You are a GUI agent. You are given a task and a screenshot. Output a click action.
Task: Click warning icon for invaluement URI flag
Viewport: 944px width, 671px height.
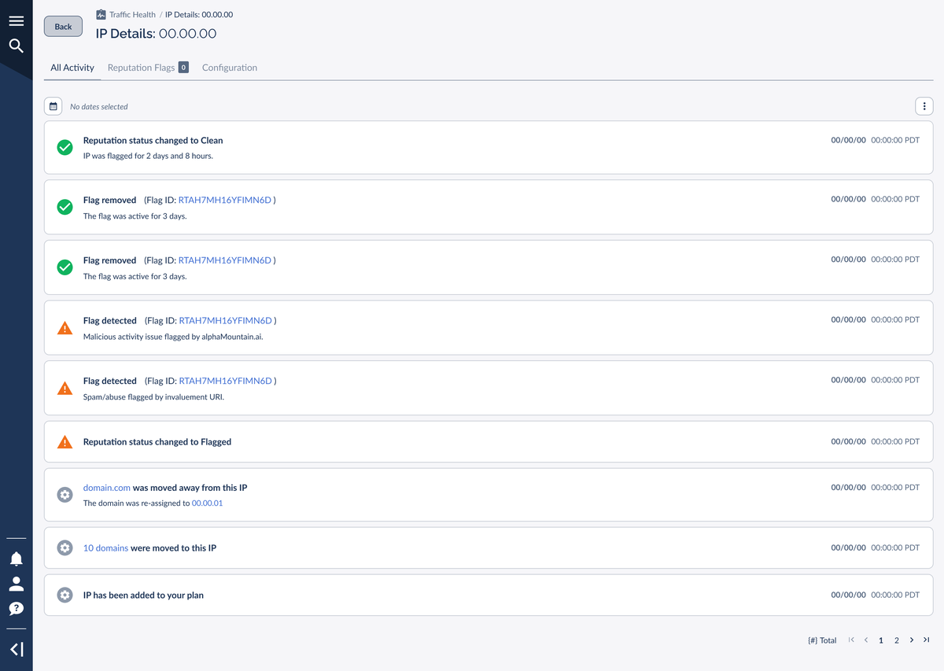click(x=65, y=389)
